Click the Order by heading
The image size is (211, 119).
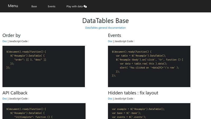pos(11,35)
